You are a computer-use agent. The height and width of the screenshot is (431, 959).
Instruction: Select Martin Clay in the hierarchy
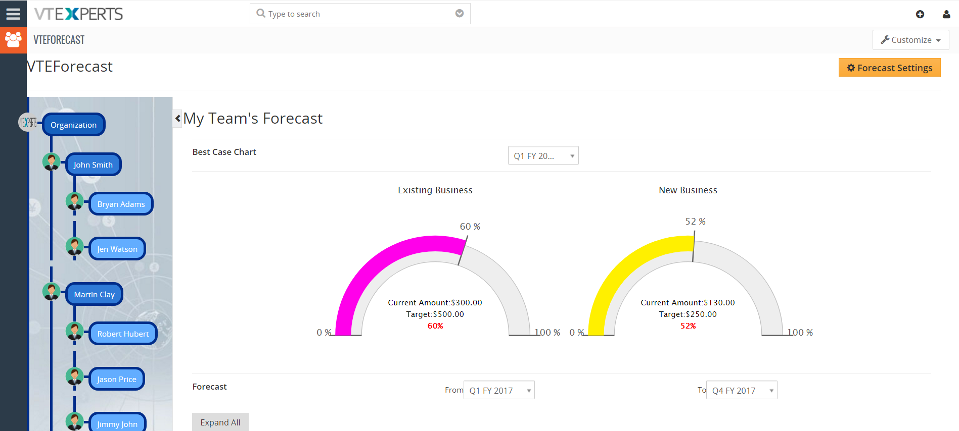point(94,294)
